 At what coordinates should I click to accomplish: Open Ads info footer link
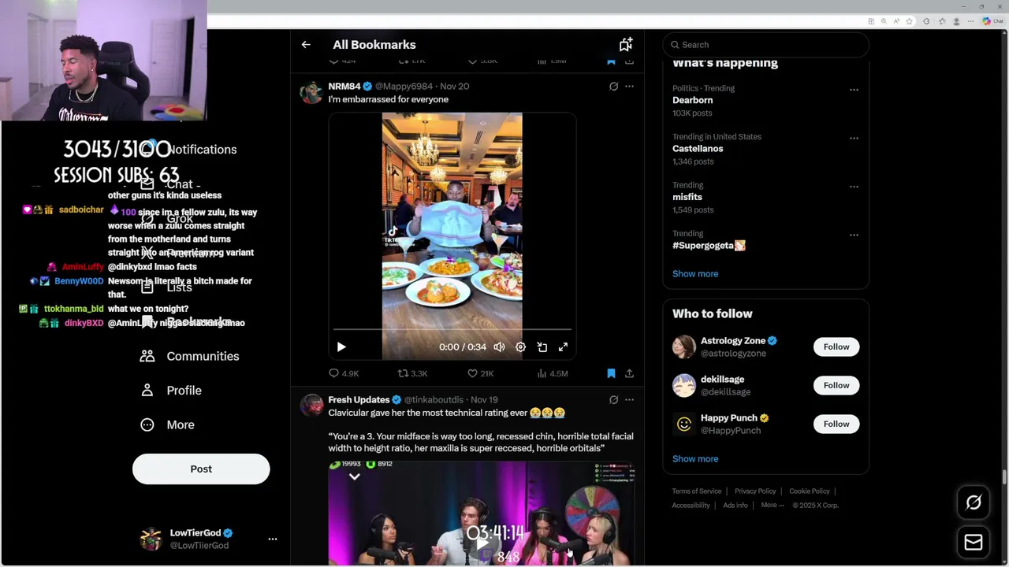point(735,506)
